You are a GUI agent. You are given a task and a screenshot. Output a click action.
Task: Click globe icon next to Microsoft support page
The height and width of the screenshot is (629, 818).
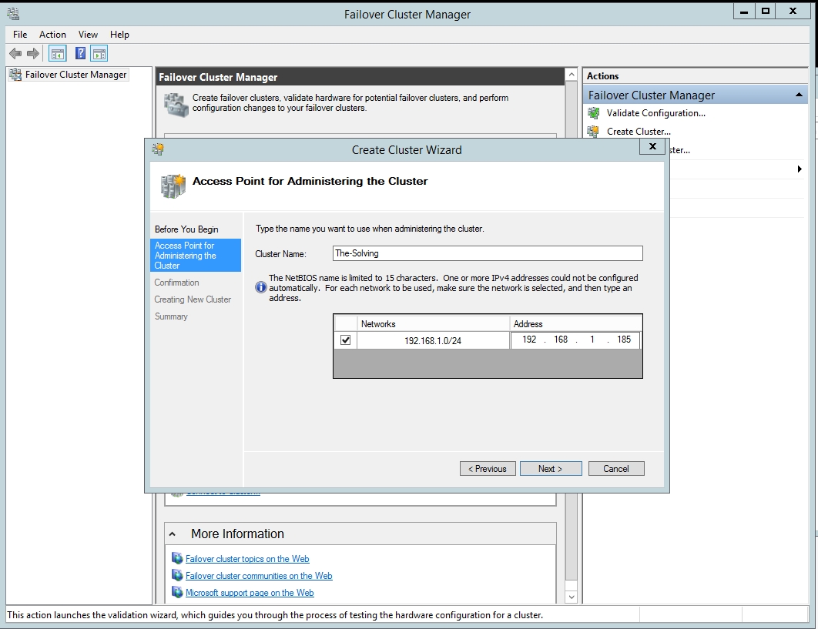177,593
